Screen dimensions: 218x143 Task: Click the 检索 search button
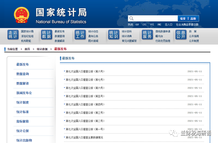click(x=183, y=19)
